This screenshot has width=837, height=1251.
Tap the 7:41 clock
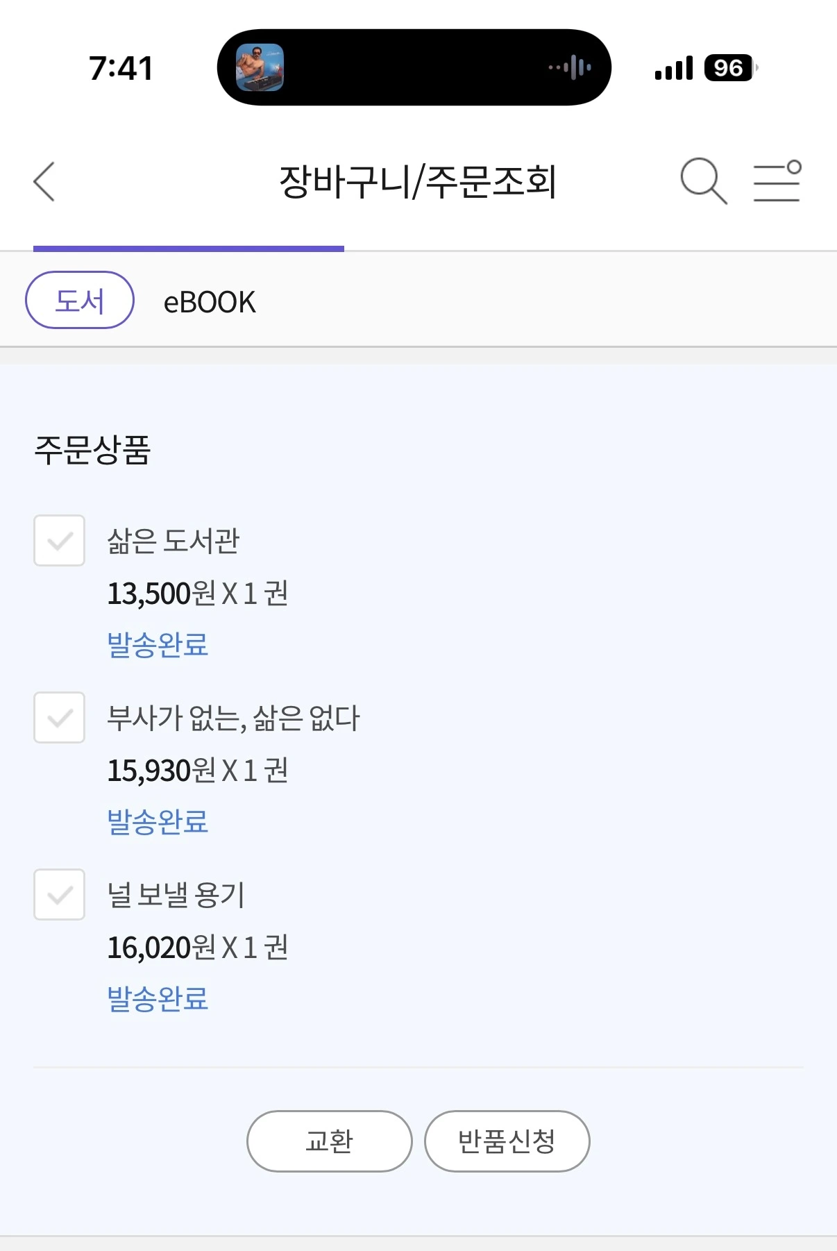pyautogui.click(x=121, y=68)
